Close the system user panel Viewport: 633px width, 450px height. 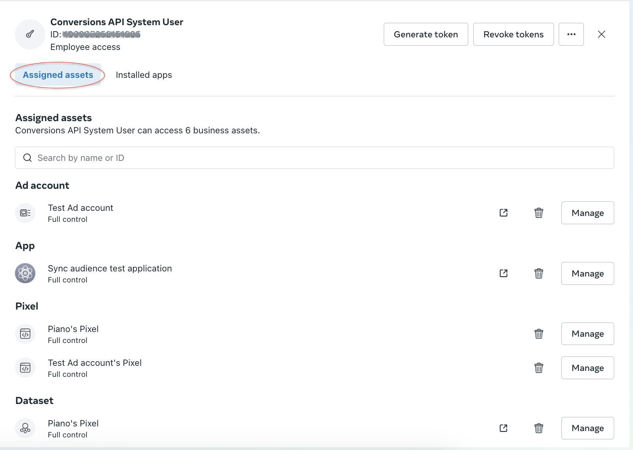pos(602,34)
